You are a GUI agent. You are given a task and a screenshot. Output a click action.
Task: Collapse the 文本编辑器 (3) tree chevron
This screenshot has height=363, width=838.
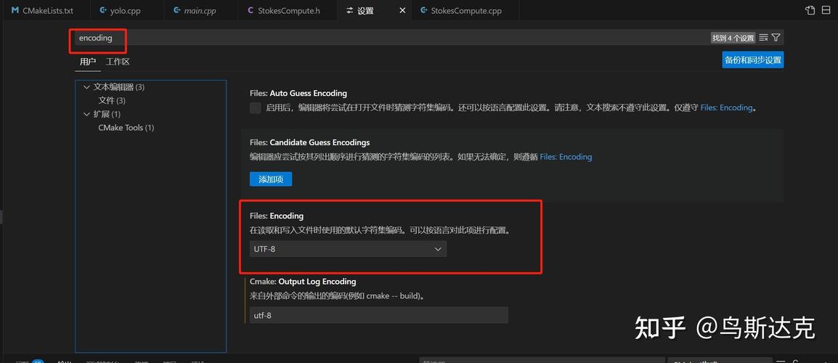click(87, 86)
